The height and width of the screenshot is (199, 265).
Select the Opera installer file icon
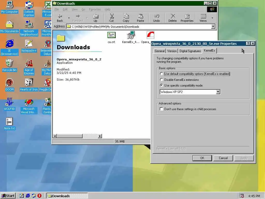150,35
